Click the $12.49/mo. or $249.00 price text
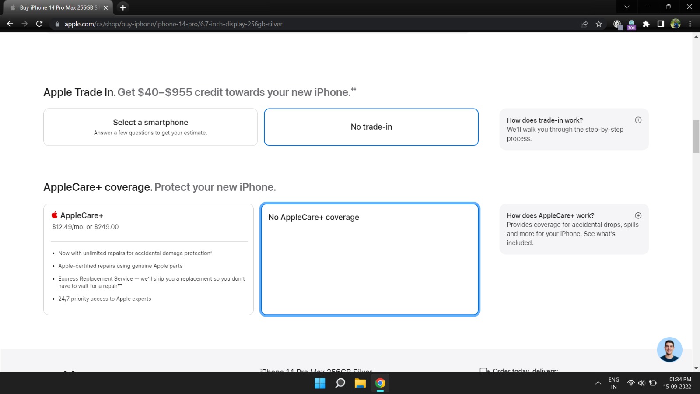 tap(85, 227)
